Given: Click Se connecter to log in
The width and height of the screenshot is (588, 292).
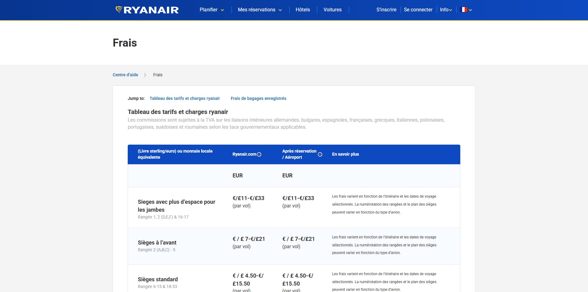Looking at the screenshot, I should [418, 10].
